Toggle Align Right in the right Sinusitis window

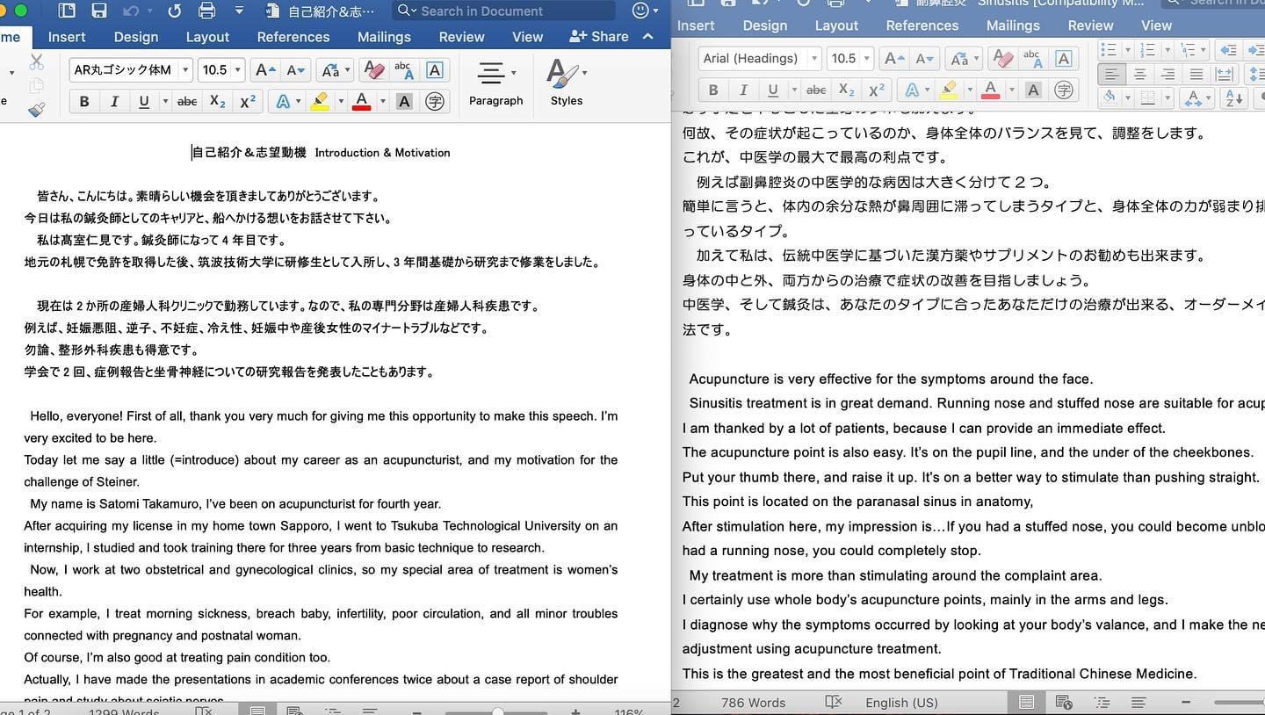1167,75
